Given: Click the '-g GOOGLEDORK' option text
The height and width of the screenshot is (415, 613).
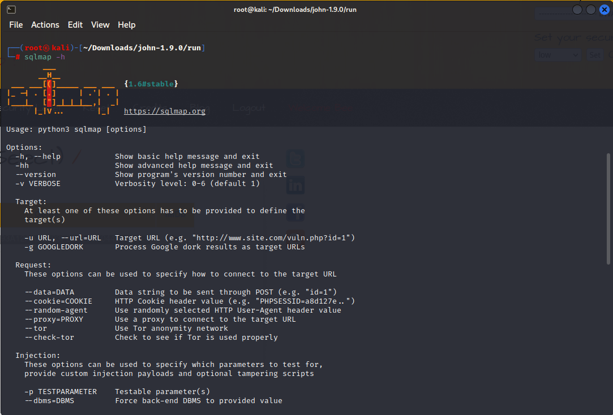Looking at the screenshot, I should (x=54, y=247).
